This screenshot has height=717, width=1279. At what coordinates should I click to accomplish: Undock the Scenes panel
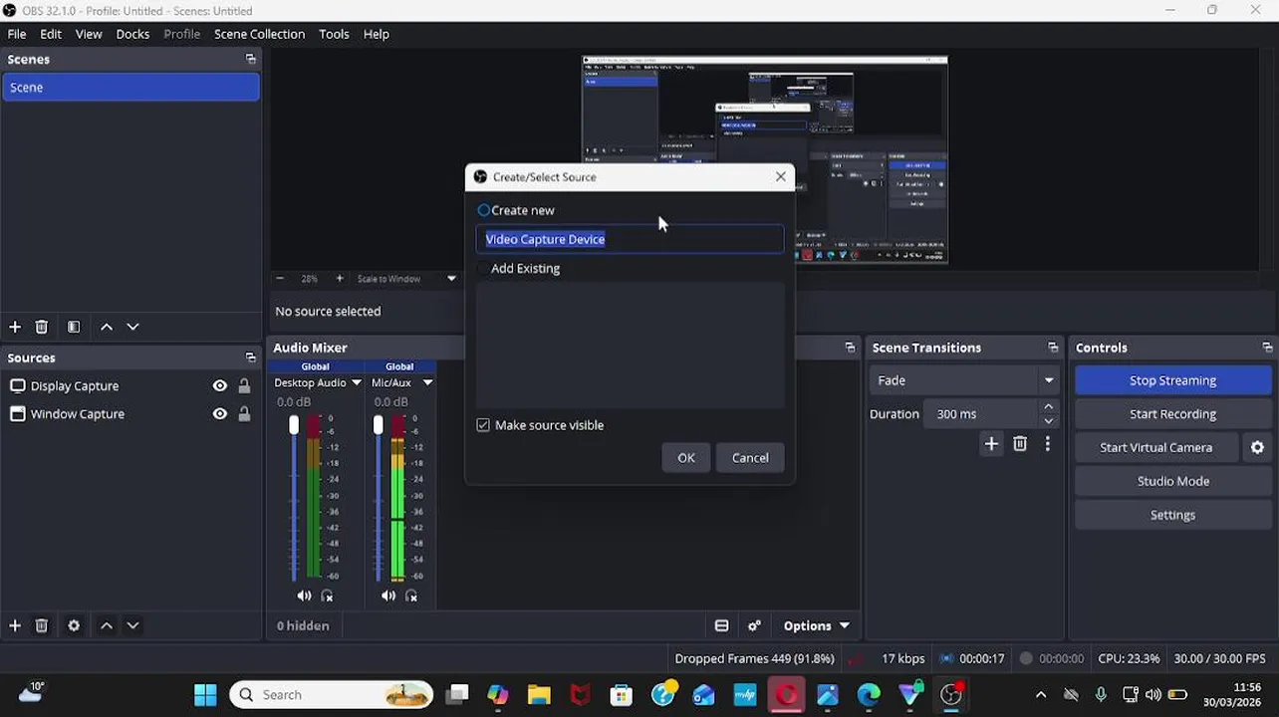point(250,60)
